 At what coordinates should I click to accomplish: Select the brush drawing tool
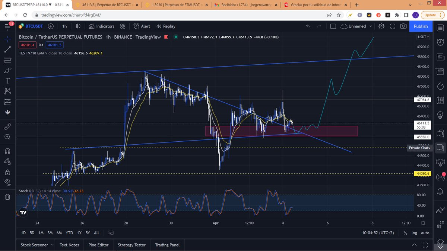[x=7, y=70]
